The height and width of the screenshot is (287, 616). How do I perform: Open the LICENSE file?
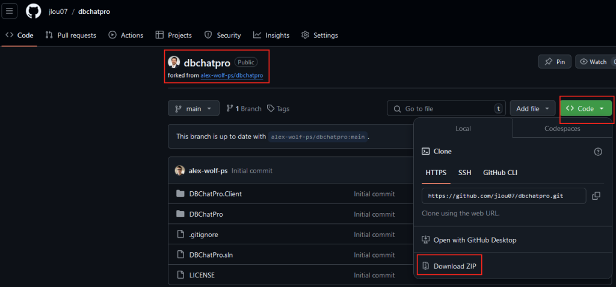pyautogui.click(x=202, y=275)
